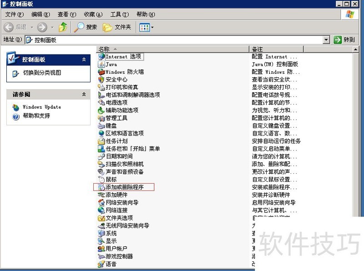Open the 帮助和支持 link
The height and width of the screenshot is (271, 364).
pos(36,116)
